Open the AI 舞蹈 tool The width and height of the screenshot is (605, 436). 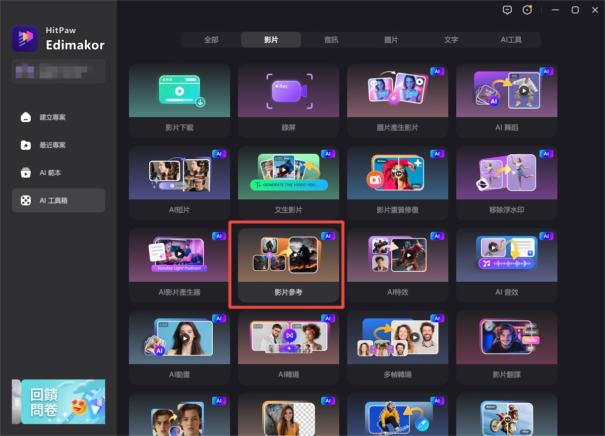coord(507,101)
